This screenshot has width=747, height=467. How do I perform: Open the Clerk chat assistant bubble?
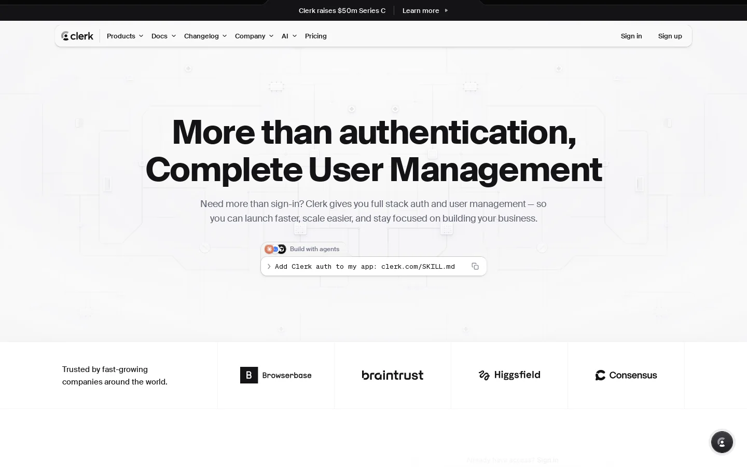722,442
